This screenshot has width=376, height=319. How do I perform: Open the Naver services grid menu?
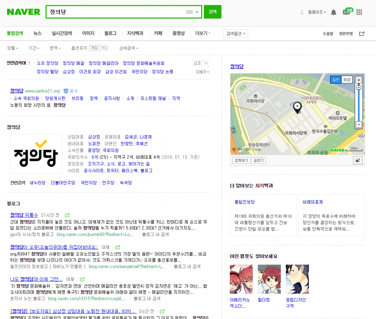(359, 12)
